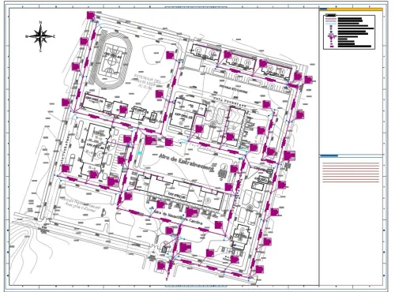Viewport: 395px width, 292px height.
Task: Click the circled J symbol near the training area
Action: (x=224, y=167)
